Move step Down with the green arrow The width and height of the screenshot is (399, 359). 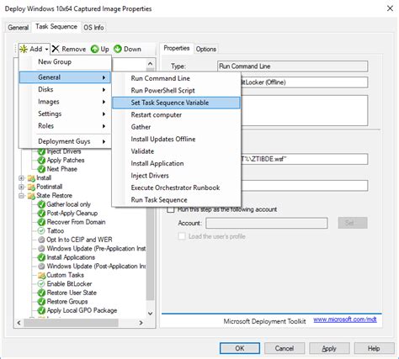[127, 49]
